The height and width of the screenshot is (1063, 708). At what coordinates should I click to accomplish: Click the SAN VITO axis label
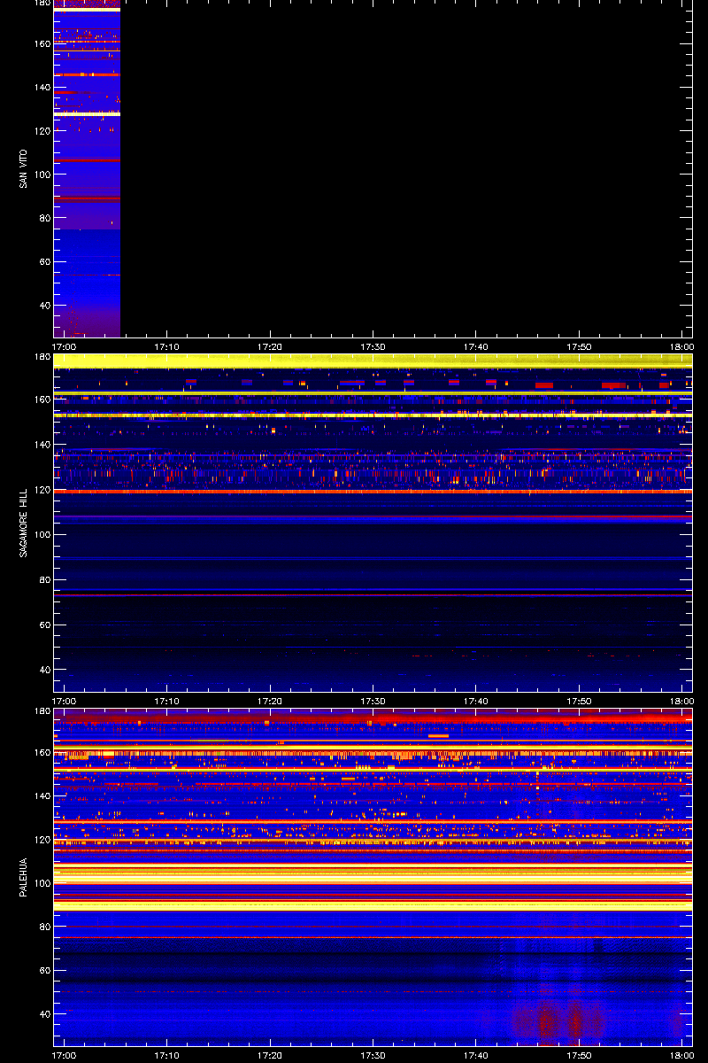22,168
